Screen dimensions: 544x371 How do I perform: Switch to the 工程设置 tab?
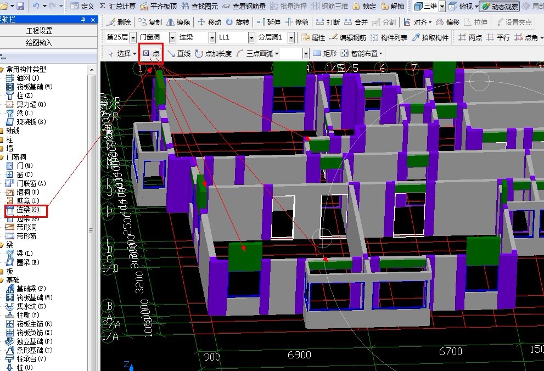click(40, 31)
